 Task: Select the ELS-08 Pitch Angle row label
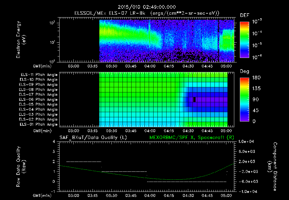point(38,90)
